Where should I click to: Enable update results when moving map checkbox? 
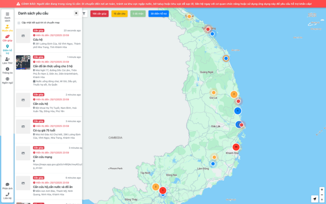pos(19,22)
